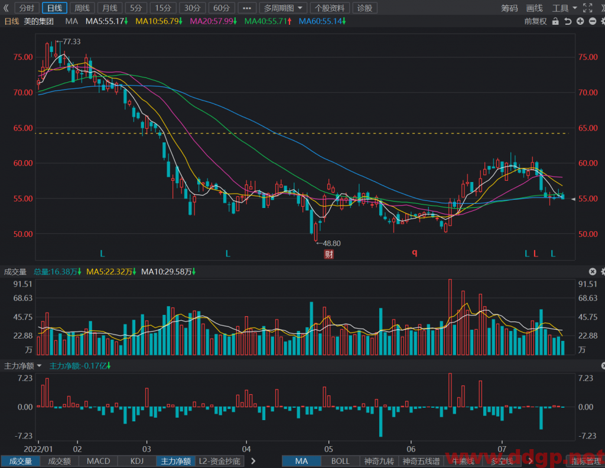Collapse panel with double left chevron
This screenshot has height=468, width=605.
[6, 8]
